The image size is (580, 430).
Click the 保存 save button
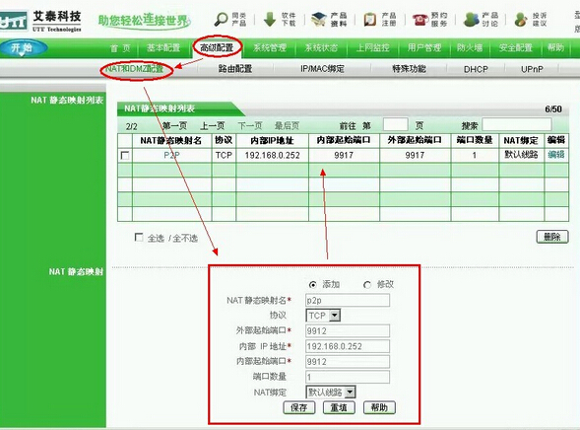[299, 407]
